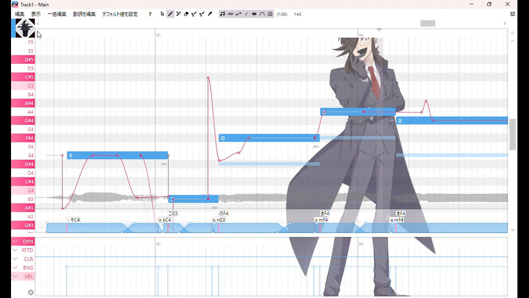
Task: Expand the ENG expression dropdown
Action: 15,268
